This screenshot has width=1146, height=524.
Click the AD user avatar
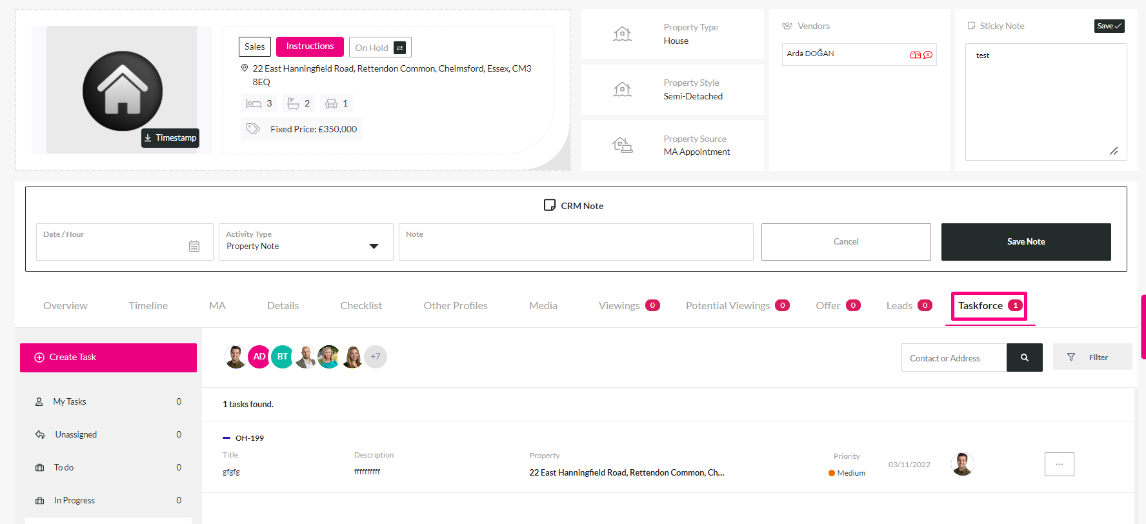tap(259, 356)
